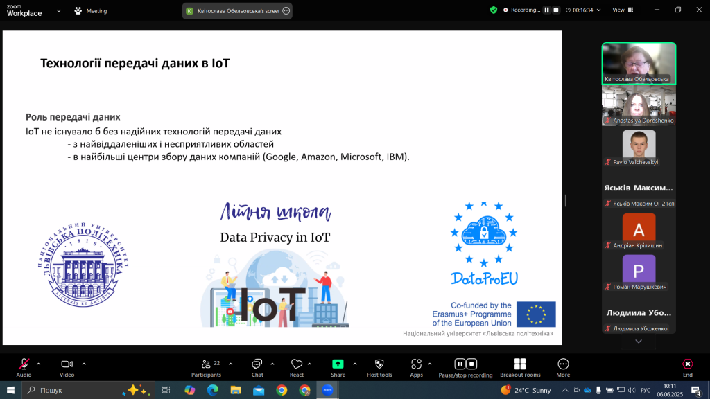The image size is (710, 399).
Task: Select Pavlo Valchevskyi's video thumbnail
Action: [639, 147]
